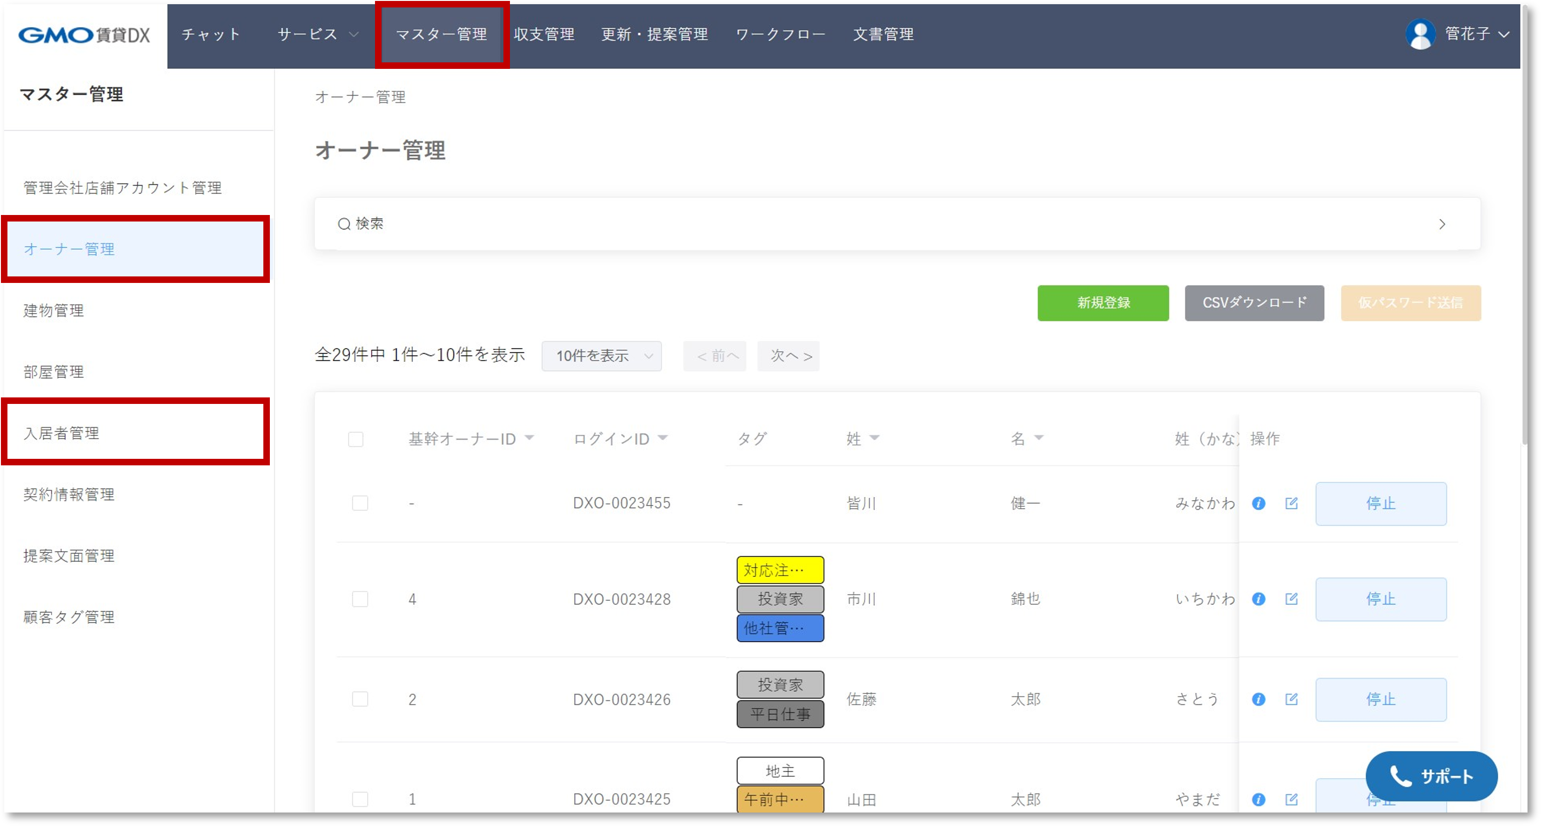This screenshot has height=826, width=1541.
Task: Click edit icon for 市川 錦也 row
Action: tap(1292, 599)
